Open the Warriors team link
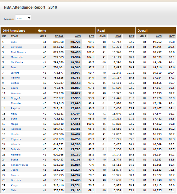 16,93
